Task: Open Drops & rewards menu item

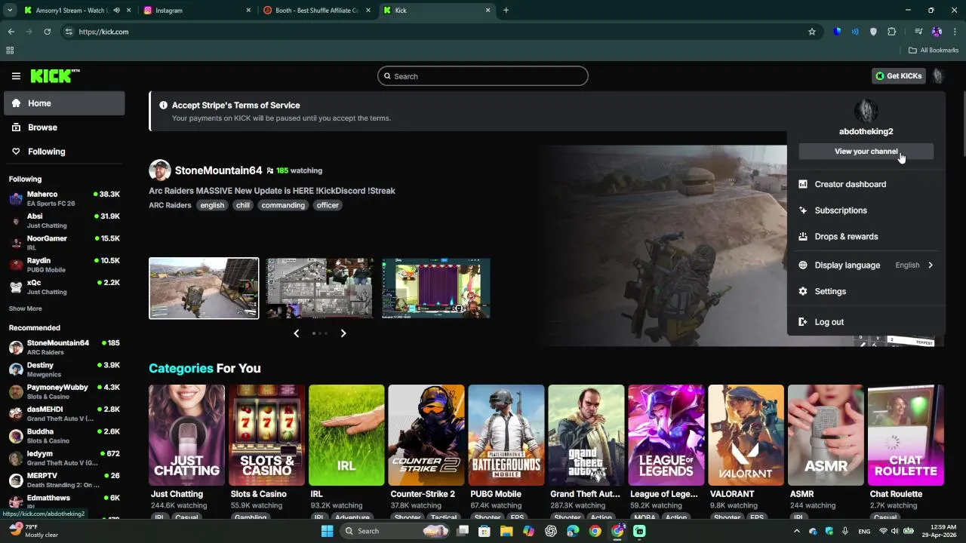Action: coord(866,236)
